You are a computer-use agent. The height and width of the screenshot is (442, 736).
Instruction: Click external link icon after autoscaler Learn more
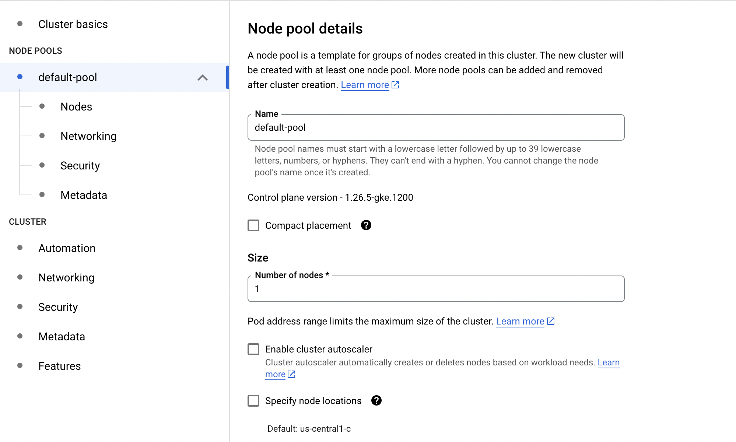coord(291,374)
